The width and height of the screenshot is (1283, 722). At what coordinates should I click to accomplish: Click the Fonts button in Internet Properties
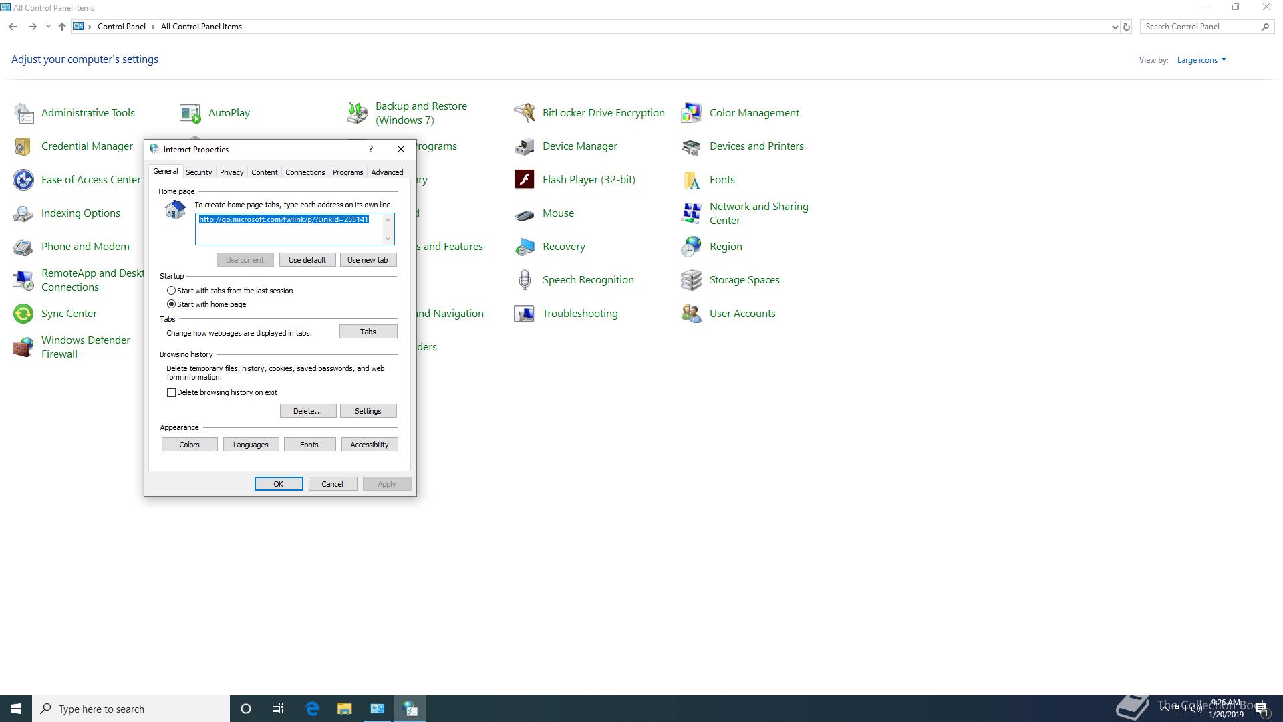pyautogui.click(x=309, y=445)
